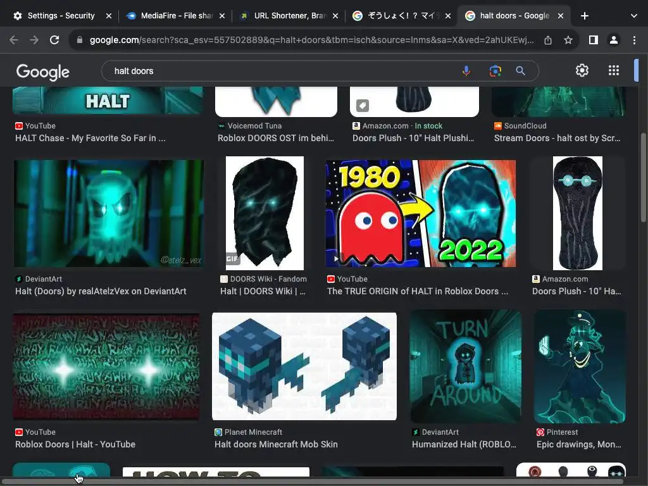Open Turn Around humanized Halt image
648x486 pixels.
[466, 366]
